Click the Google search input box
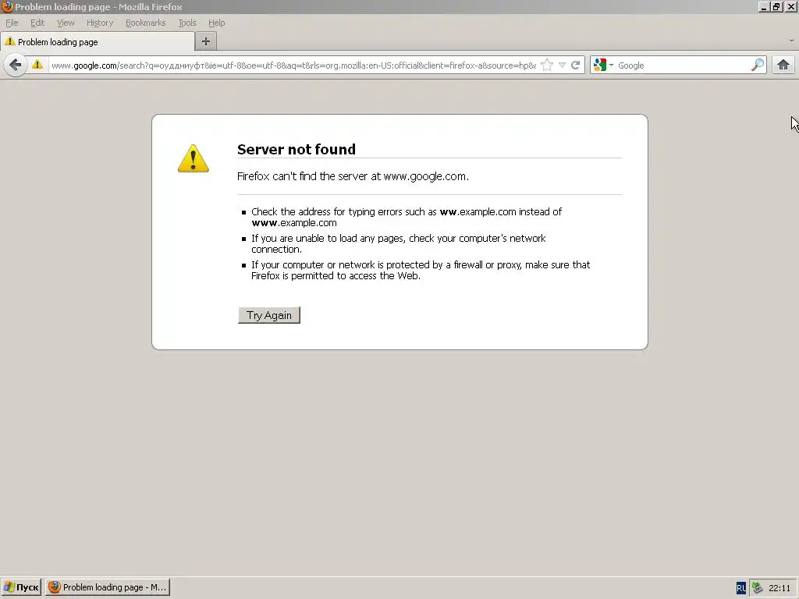Image resolution: width=799 pixels, height=599 pixels. point(683,66)
